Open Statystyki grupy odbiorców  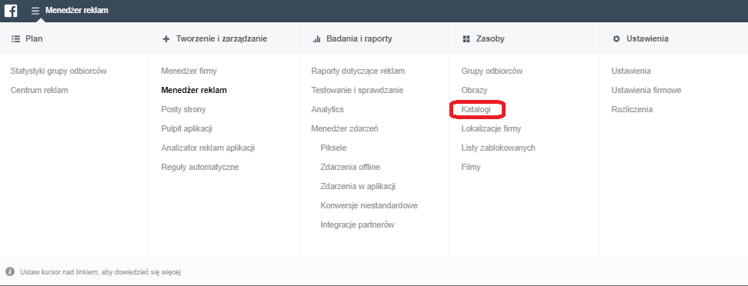point(58,71)
